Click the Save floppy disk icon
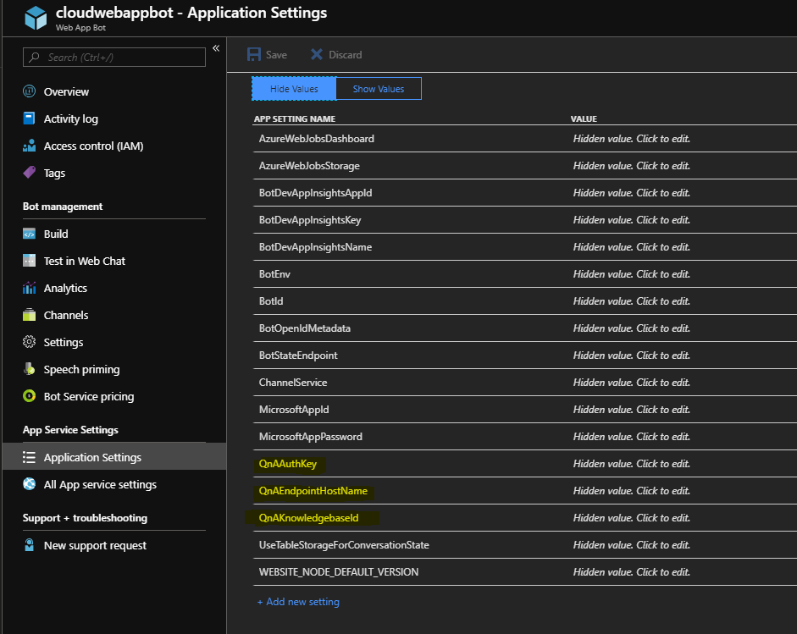 pos(253,54)
